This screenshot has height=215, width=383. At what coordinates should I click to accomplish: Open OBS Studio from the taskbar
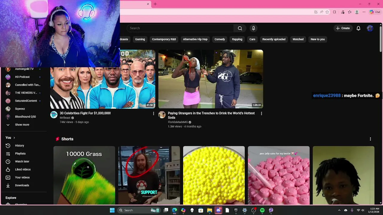click(x=253, y=210)
